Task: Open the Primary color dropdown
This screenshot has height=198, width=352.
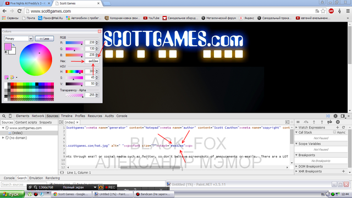Action: click(x=19, y=38)
